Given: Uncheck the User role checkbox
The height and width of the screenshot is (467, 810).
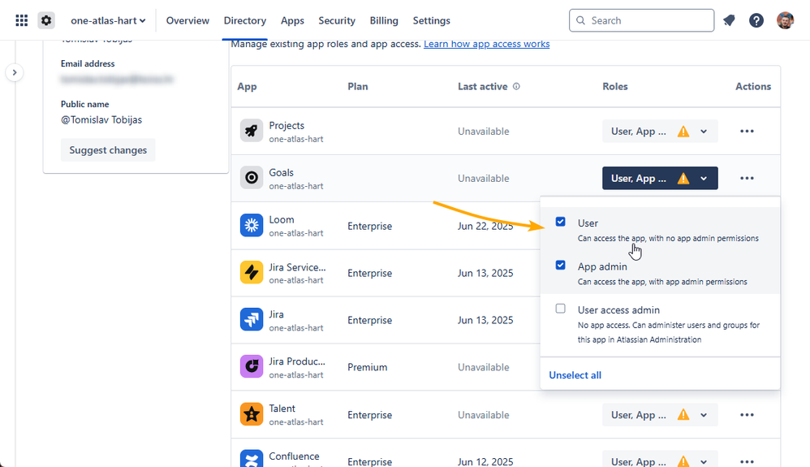Looking at the screenshot, I should pos(561,222).
